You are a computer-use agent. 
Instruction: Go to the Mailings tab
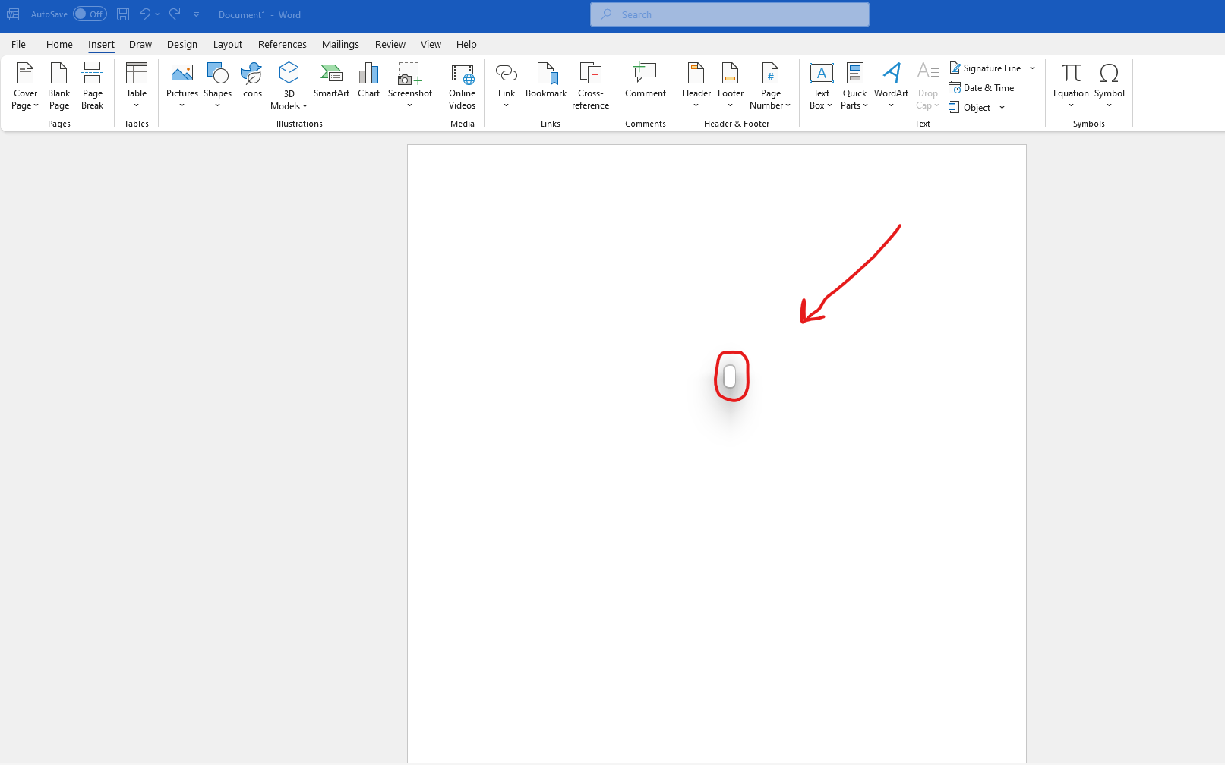pyautogui.click(x=340, y=44)
